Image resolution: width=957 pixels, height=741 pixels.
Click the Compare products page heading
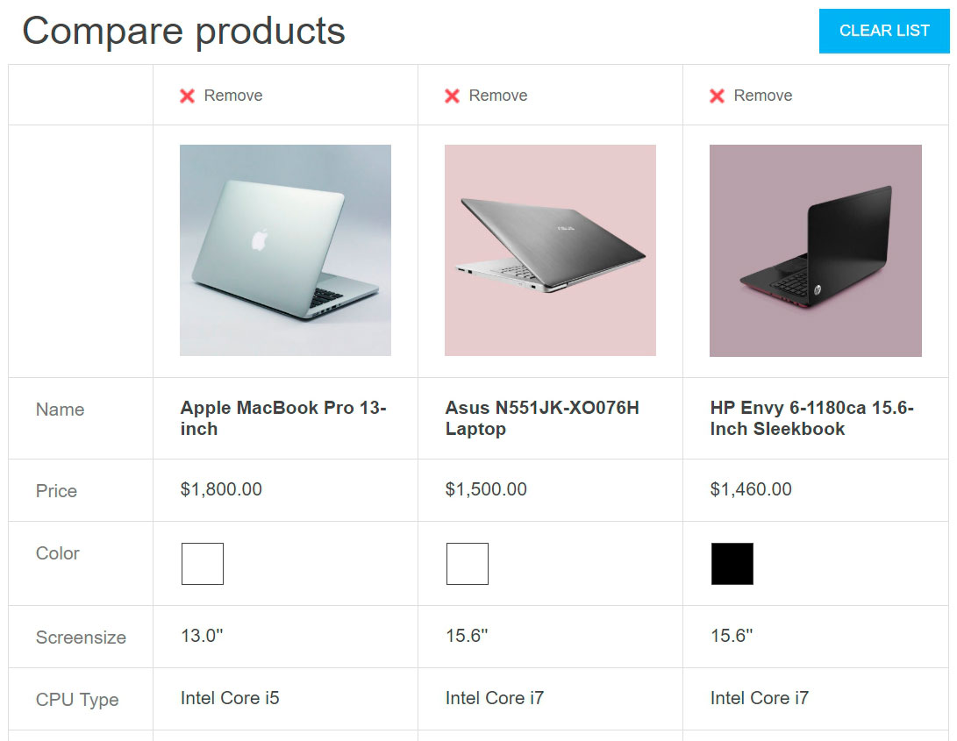pos(184,31)
